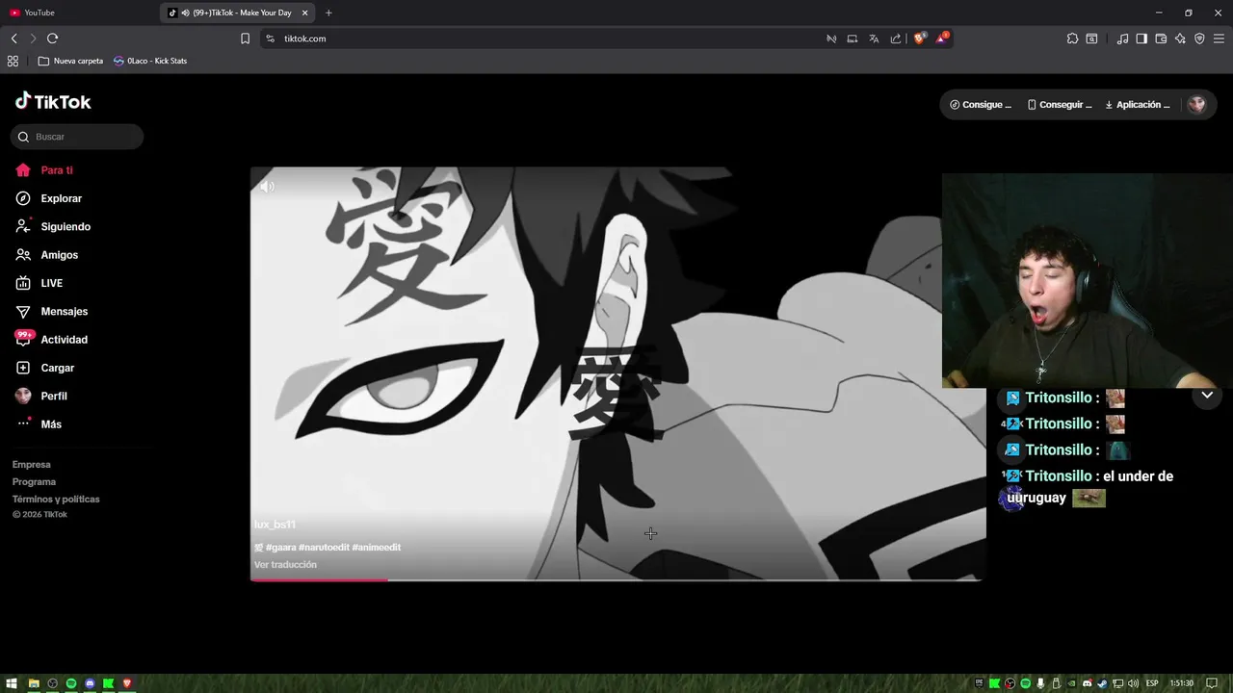Open Perfil page
Screen dimensions: 1233x693
tap(40, 396)
